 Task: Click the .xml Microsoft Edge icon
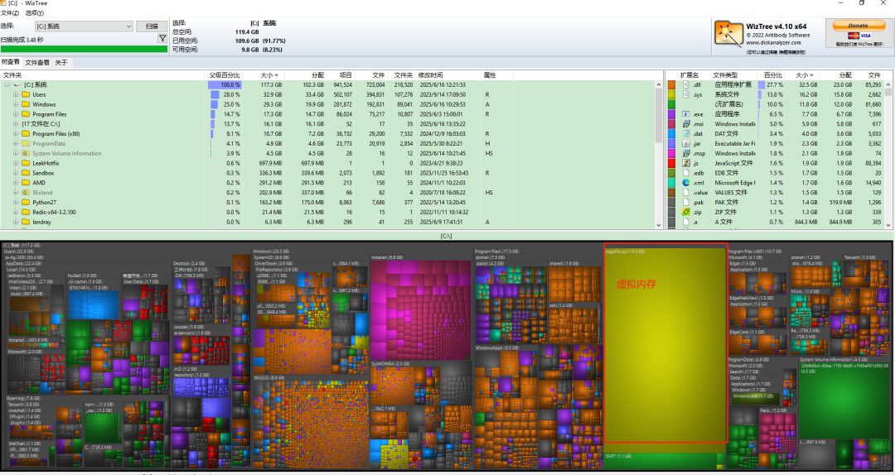click(685, 182)
